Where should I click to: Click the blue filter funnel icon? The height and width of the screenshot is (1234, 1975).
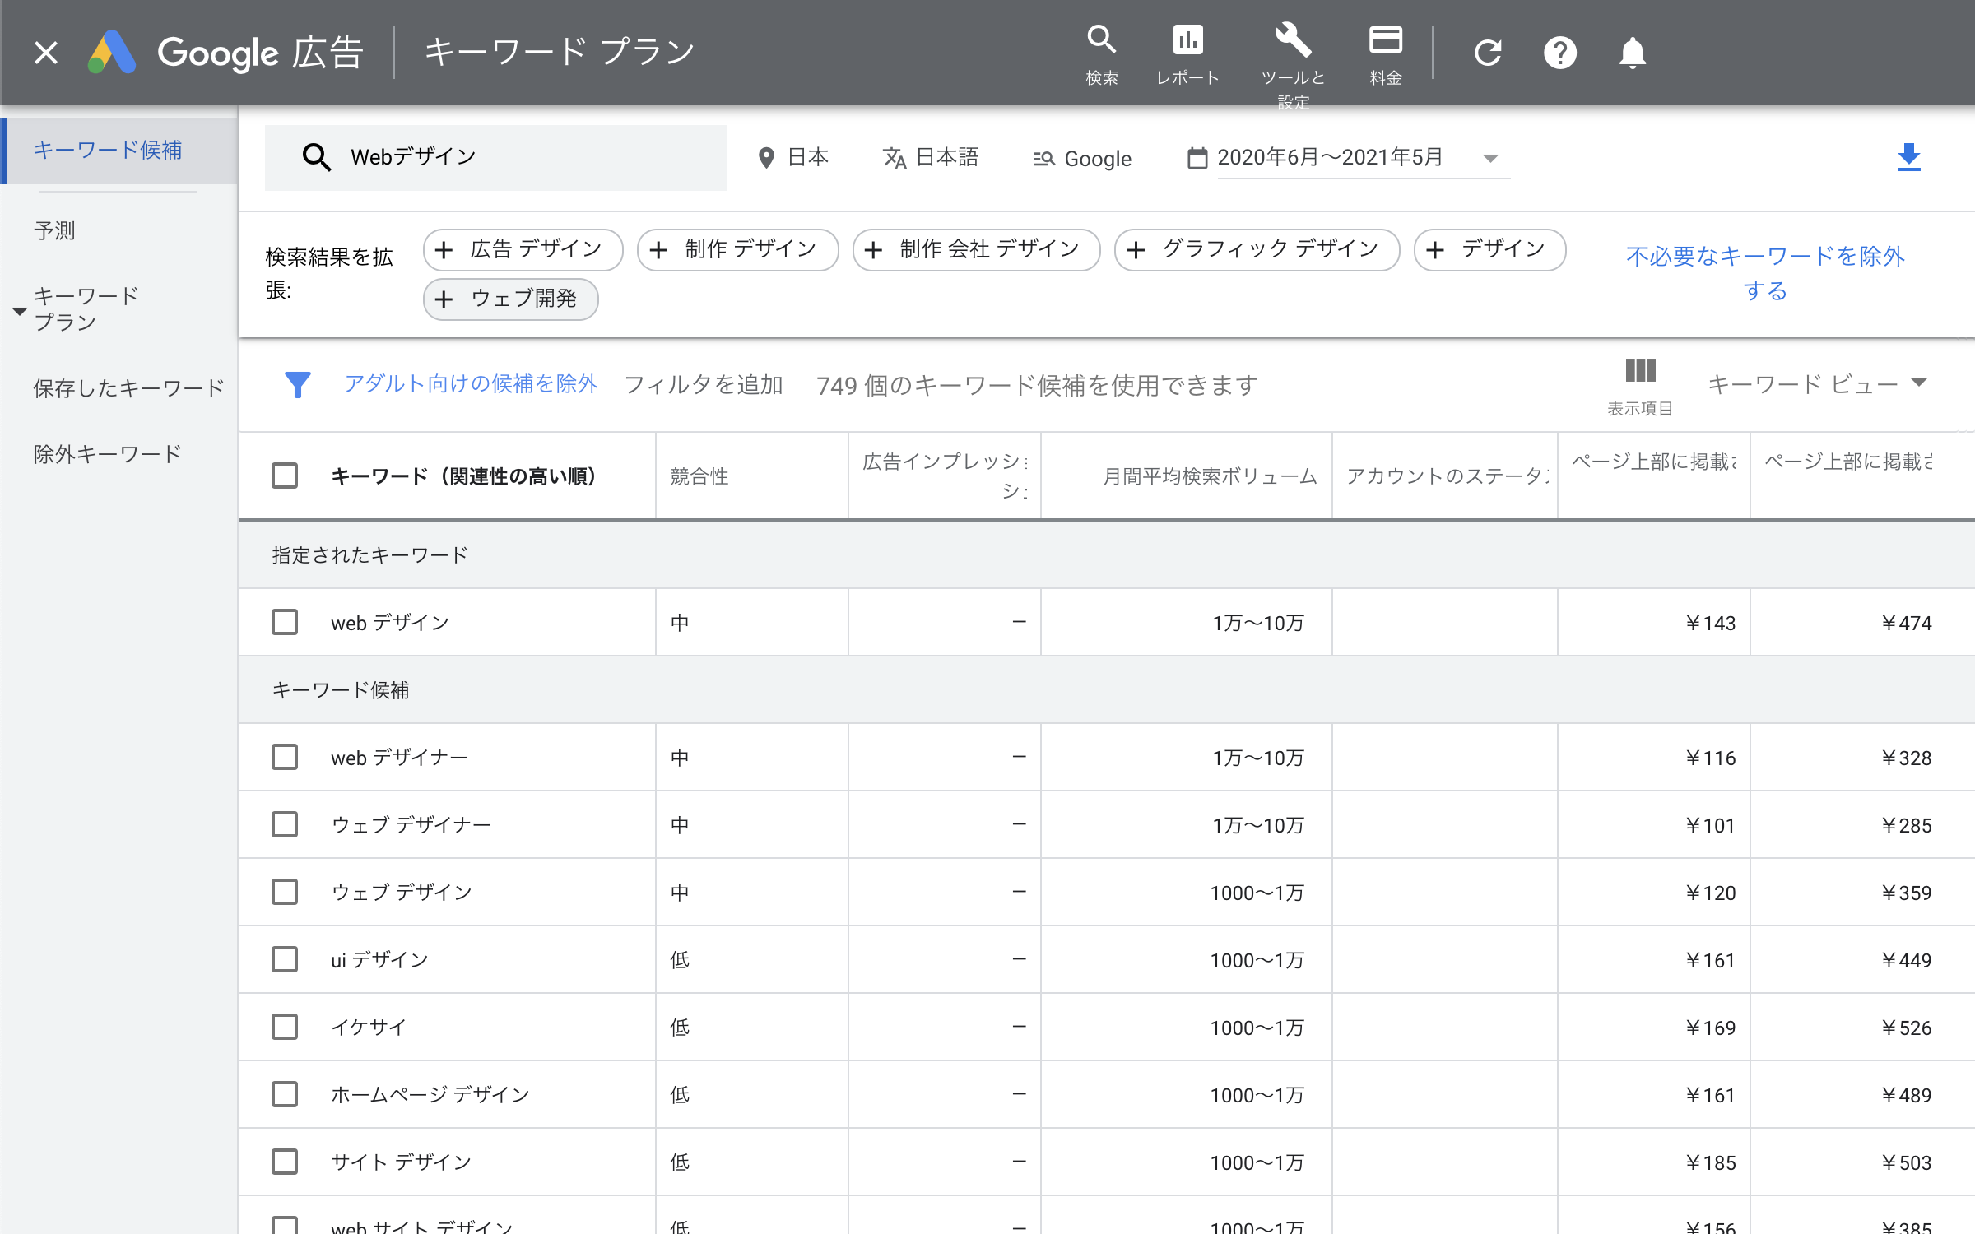pos(298,384)
